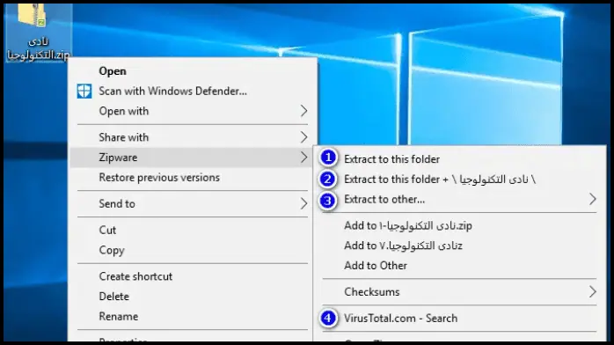Expand the Open with arrow
The height and width of the screenshot is (345, 614).
pos(303,111)
